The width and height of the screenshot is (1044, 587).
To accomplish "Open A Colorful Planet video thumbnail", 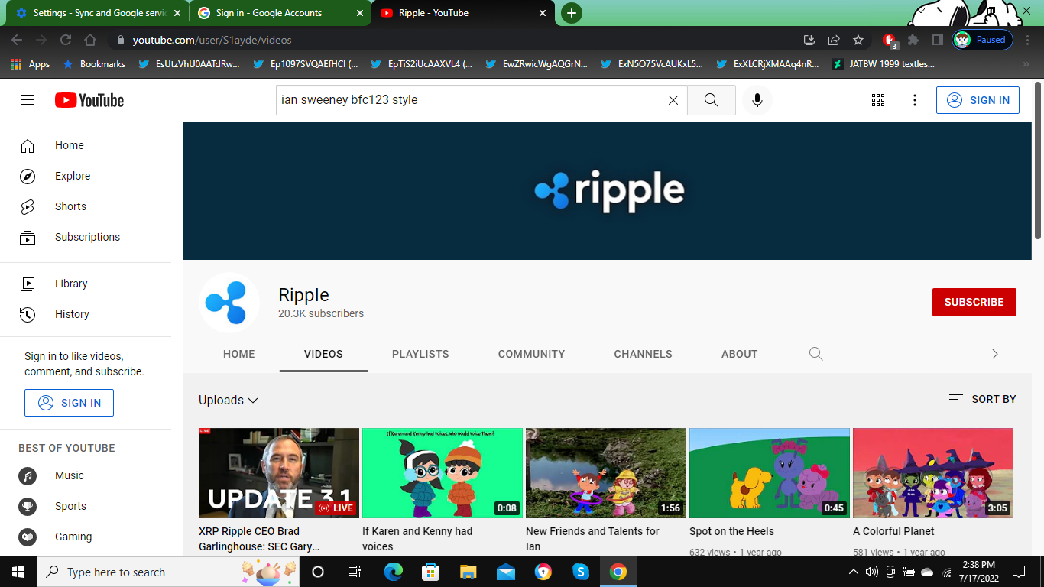I will [x=933, y=473].
